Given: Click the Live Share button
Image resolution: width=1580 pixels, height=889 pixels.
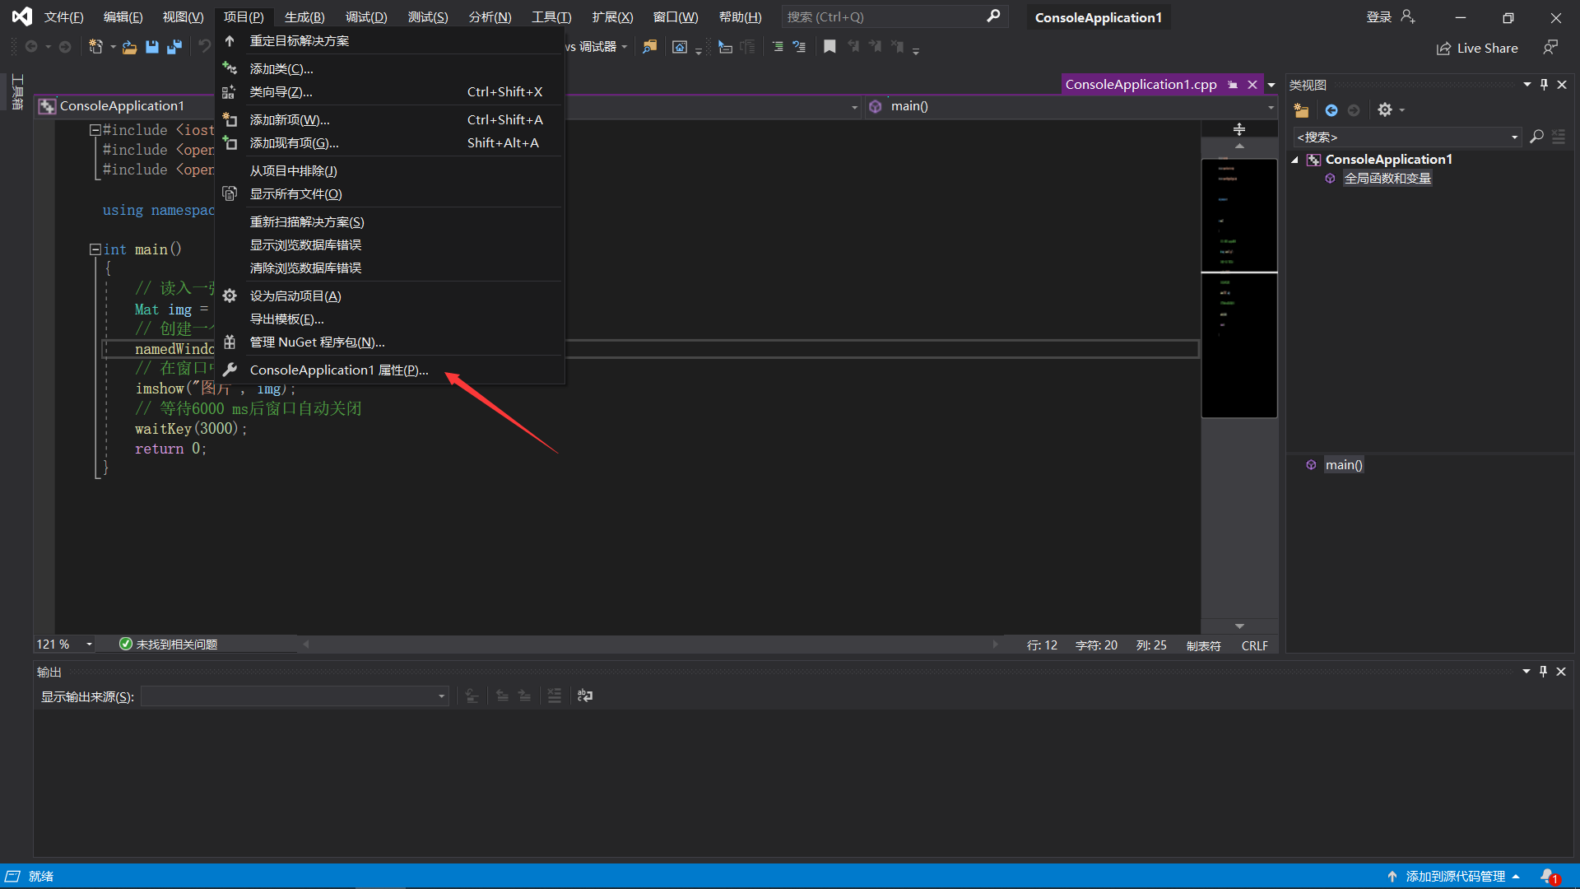Looking at the screenshot, I should pyautogui.click(x=1477, y=49).
